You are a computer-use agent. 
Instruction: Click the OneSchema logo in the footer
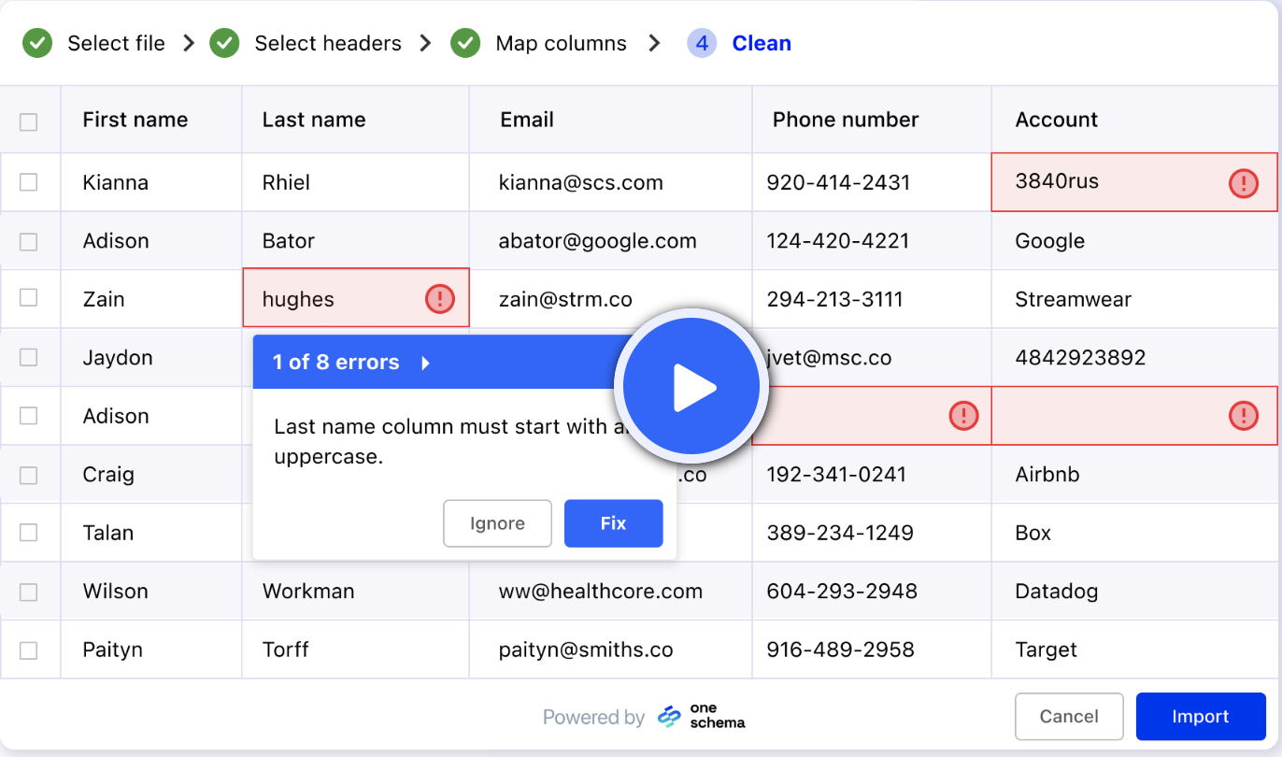point(699,717)
